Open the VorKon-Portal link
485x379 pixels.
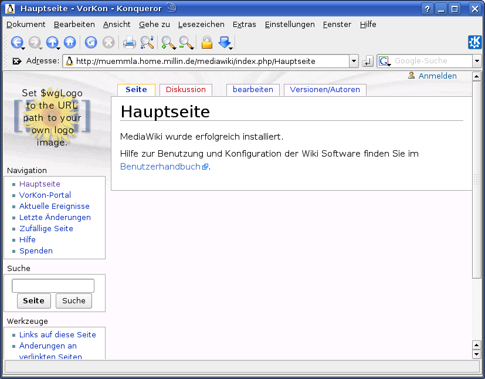point(45,195)
